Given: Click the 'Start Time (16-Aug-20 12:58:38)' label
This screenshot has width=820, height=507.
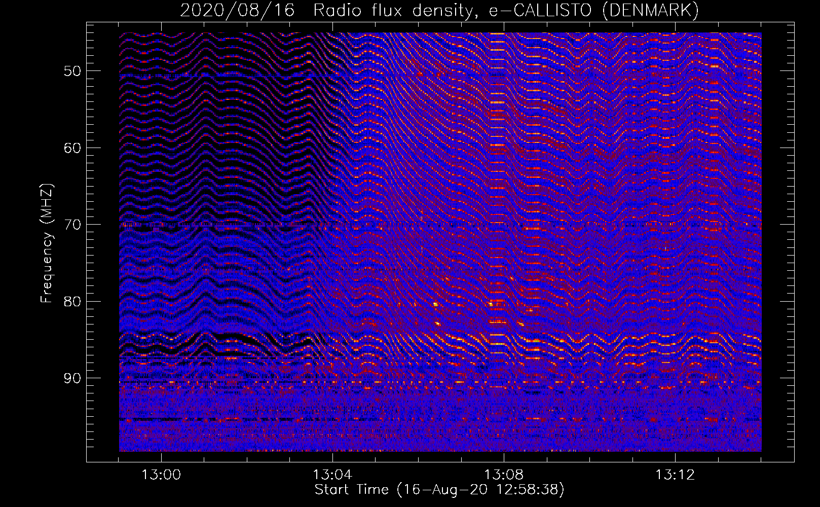Looking at the screenshot, I should pyautogui.click(x=439, y=490).
